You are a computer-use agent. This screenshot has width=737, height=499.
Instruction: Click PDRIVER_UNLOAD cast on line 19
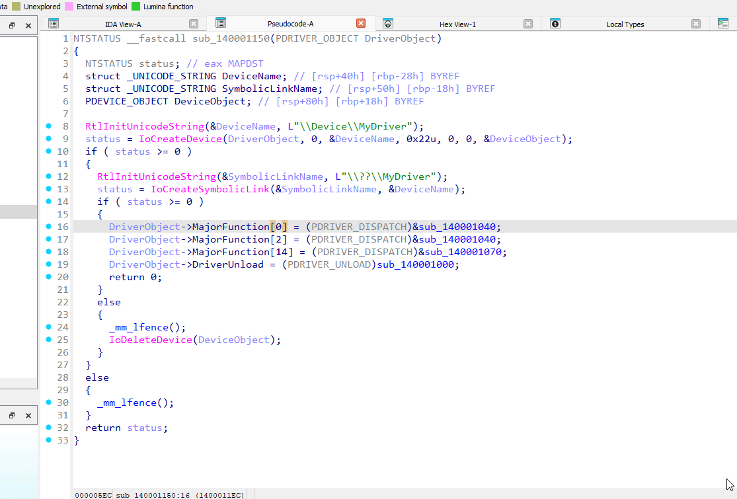tap(329, 264)
